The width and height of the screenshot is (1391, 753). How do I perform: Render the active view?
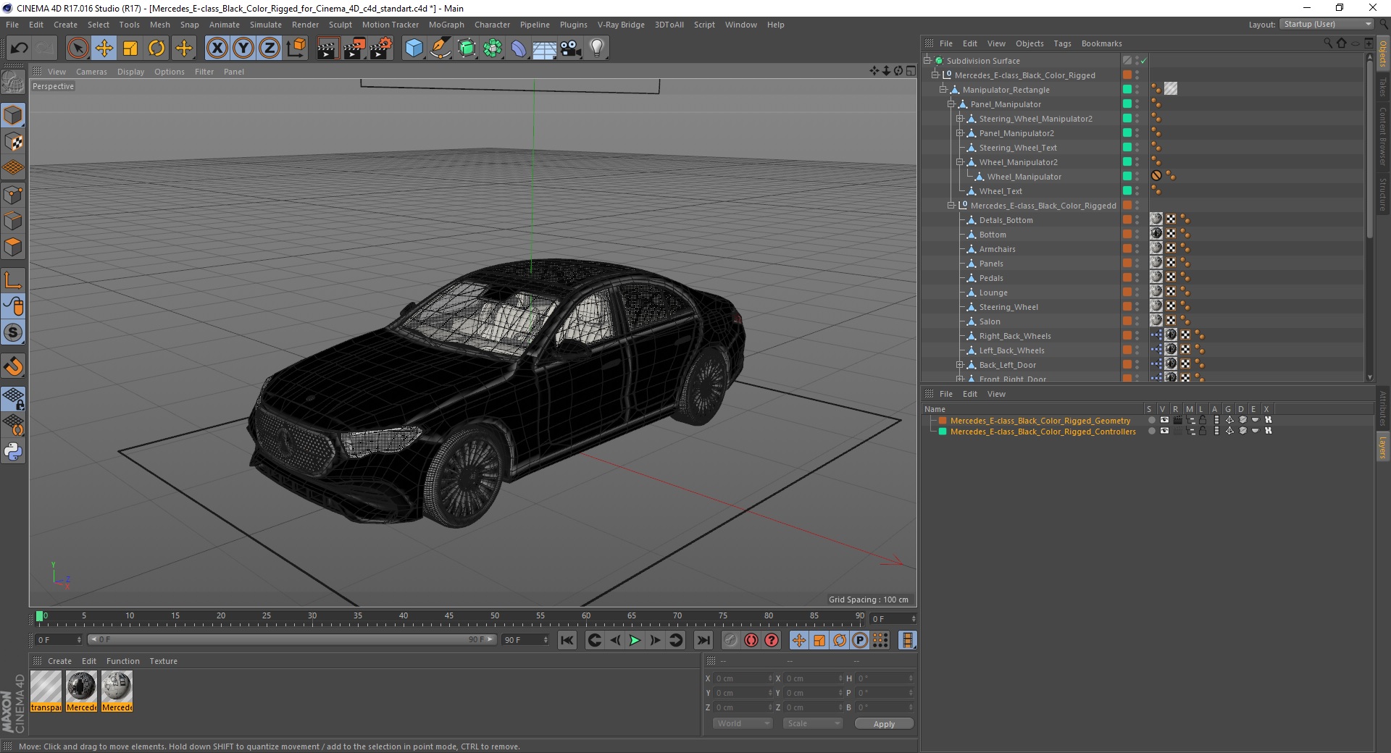pos(327,49)
